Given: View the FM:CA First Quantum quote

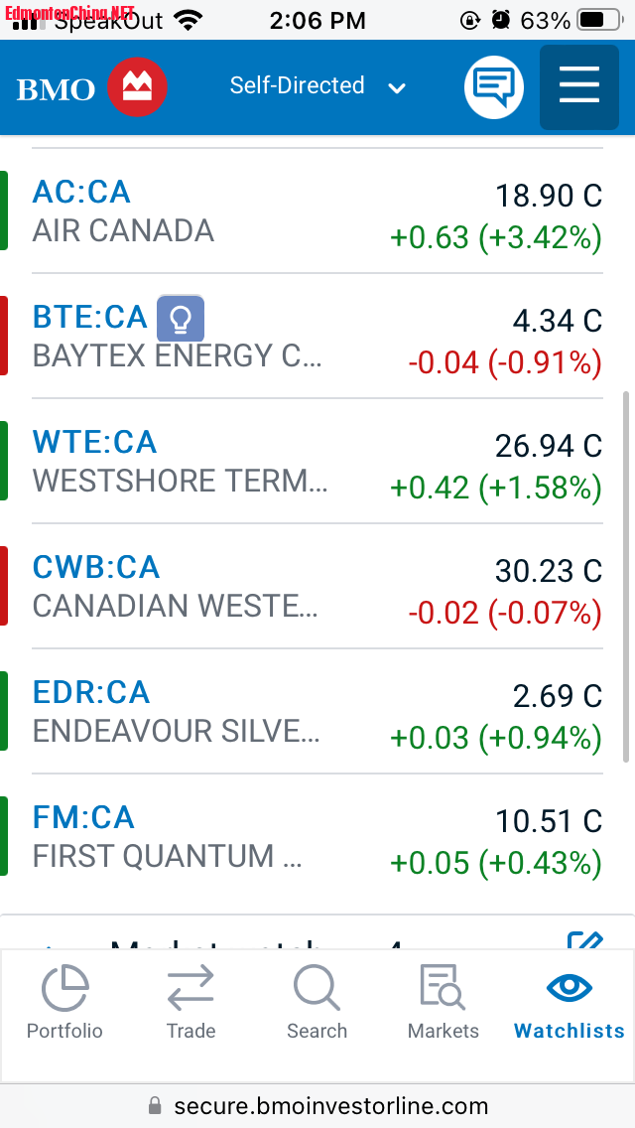Looking at the screenshot, I should click(x=316, y=836).
